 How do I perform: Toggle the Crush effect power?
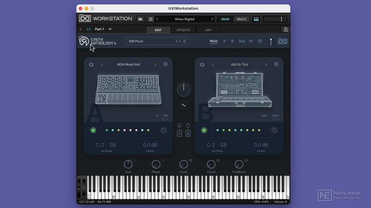(191, 161)
